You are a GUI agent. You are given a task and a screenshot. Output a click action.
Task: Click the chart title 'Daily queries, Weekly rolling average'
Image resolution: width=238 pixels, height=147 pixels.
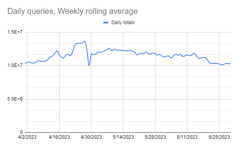coord(73,11)
